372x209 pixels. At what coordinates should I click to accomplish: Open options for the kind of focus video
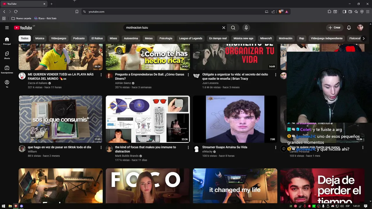coord(188,147)
